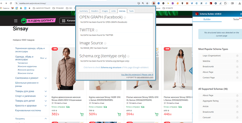Viewport: 242px width, 123px height.
Task: Select the SOCIAL tab
Action: pyautogui.click(x=122, y=11)
